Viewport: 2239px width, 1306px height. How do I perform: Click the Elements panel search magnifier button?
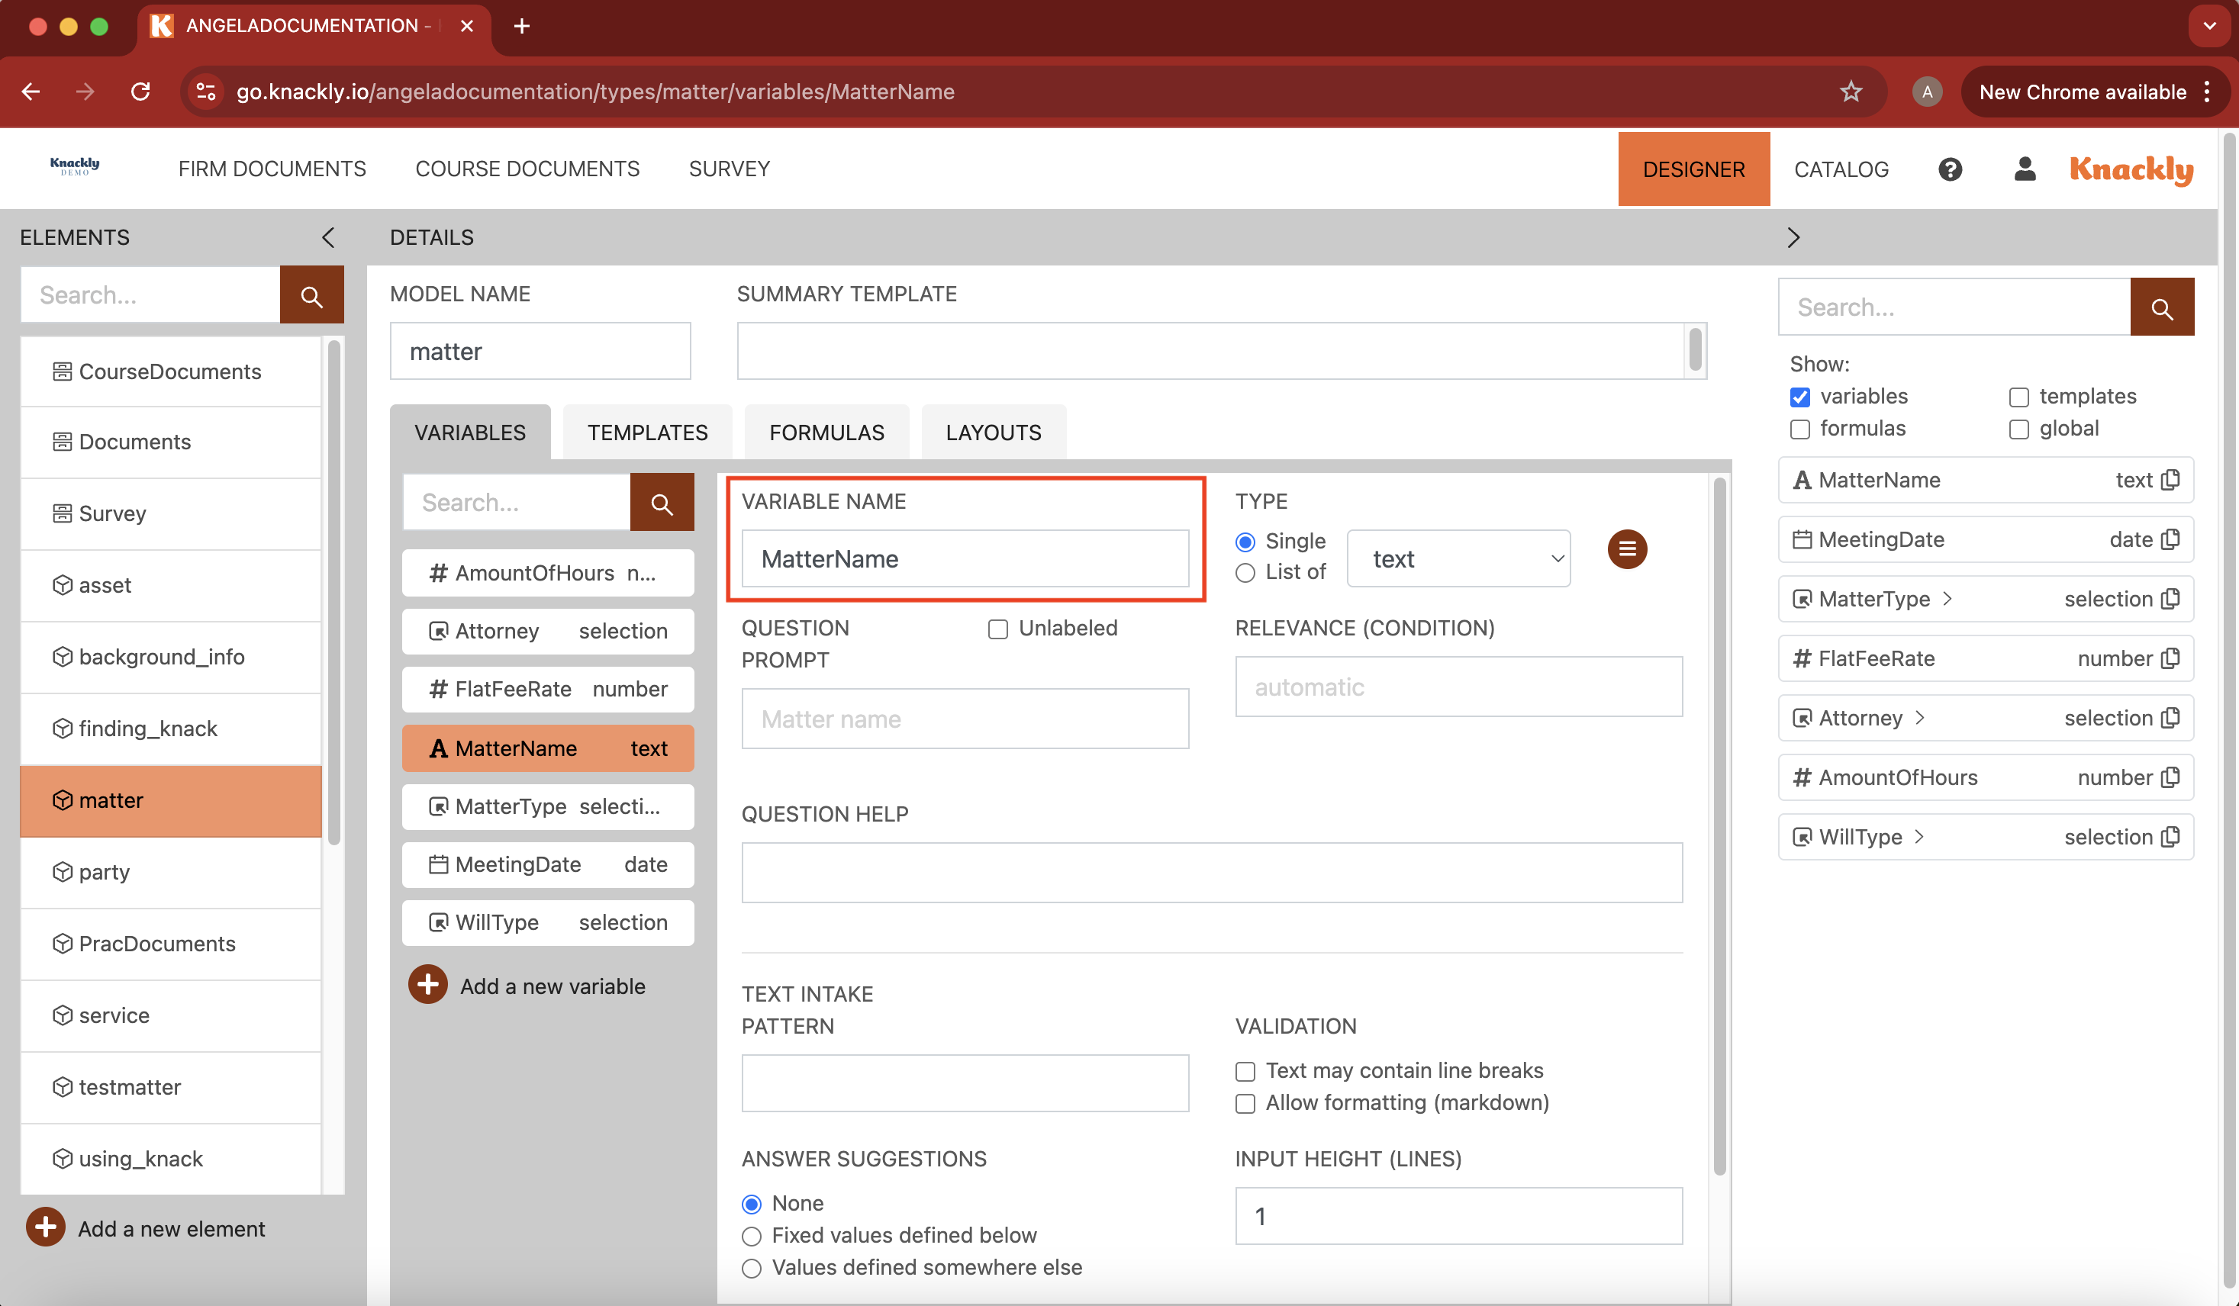coord(311,296)
